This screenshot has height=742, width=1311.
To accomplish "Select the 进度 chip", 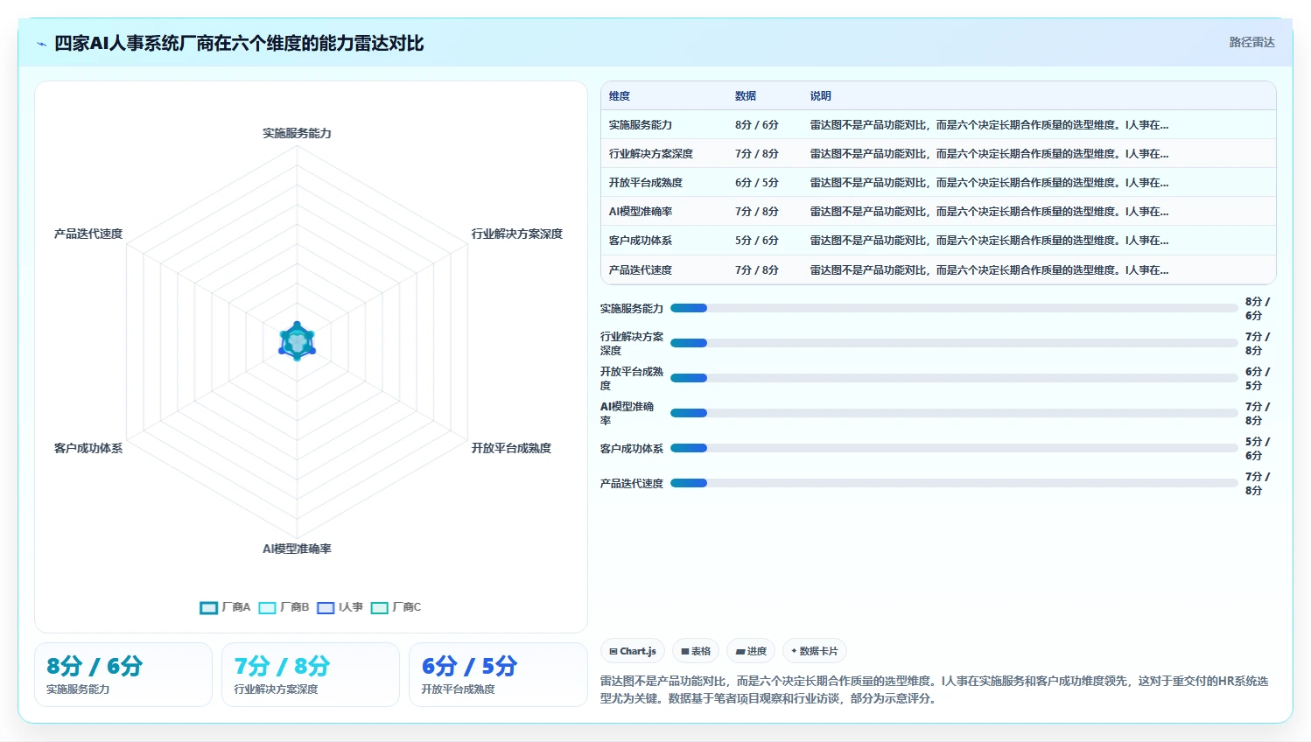I will [751, 651].
